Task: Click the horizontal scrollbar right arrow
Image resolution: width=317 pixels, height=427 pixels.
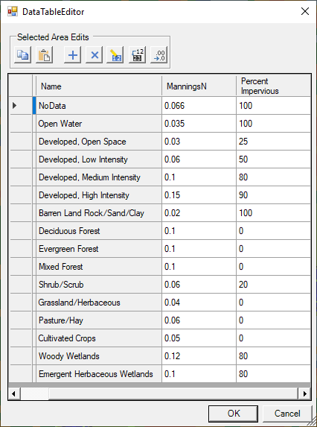Action: [304, 393]
